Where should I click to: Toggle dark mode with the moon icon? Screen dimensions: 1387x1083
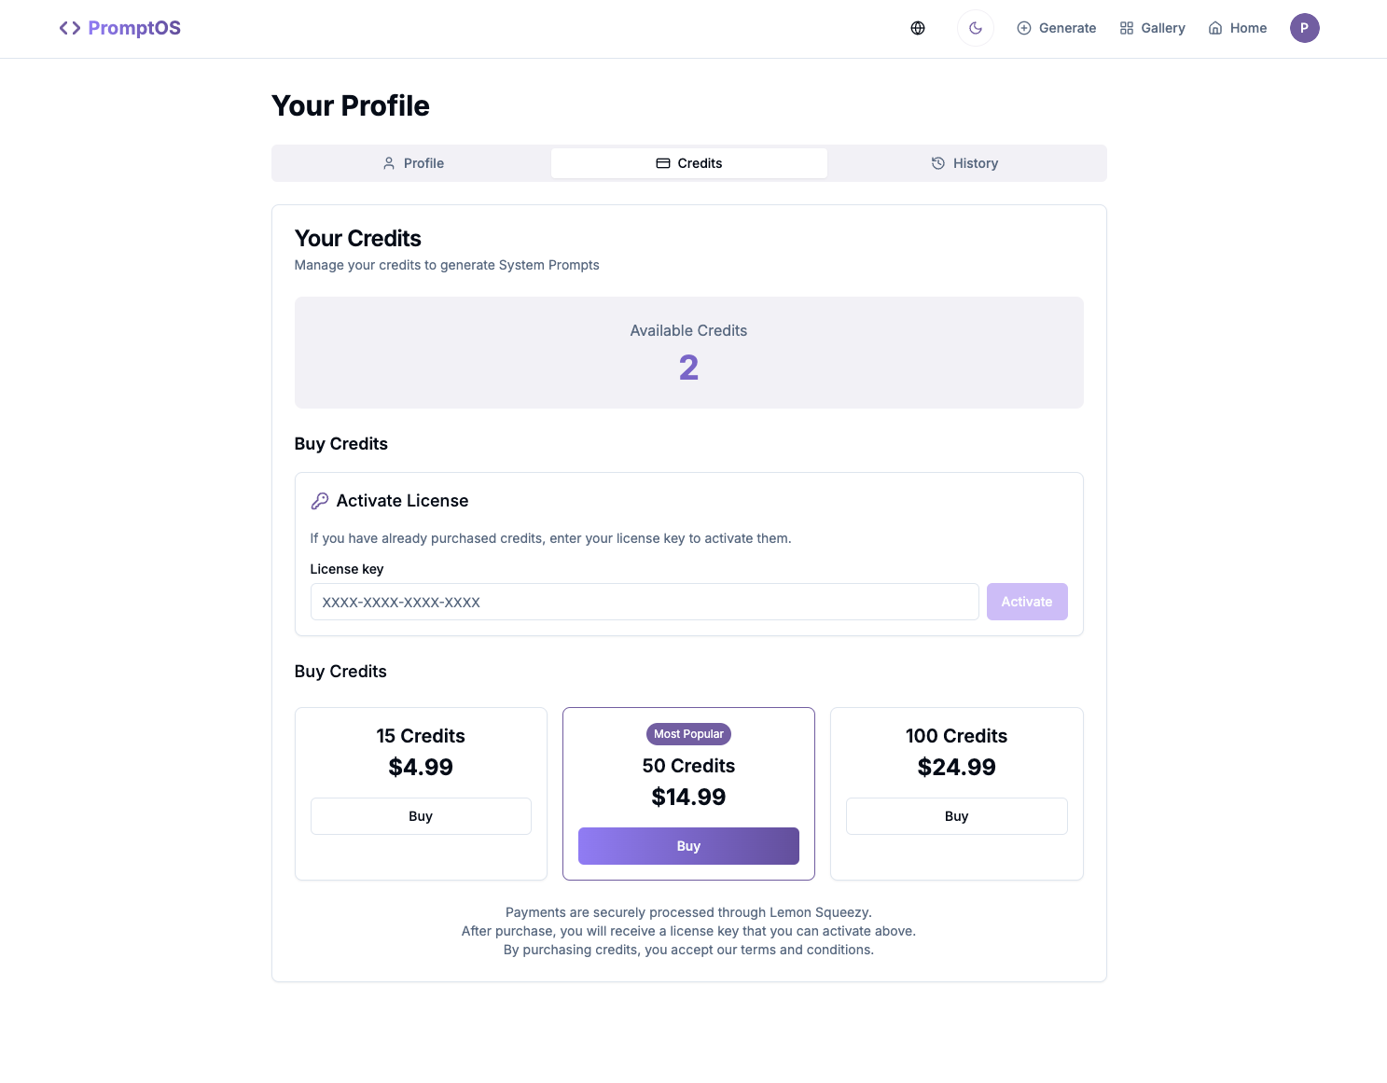(976, 28)
